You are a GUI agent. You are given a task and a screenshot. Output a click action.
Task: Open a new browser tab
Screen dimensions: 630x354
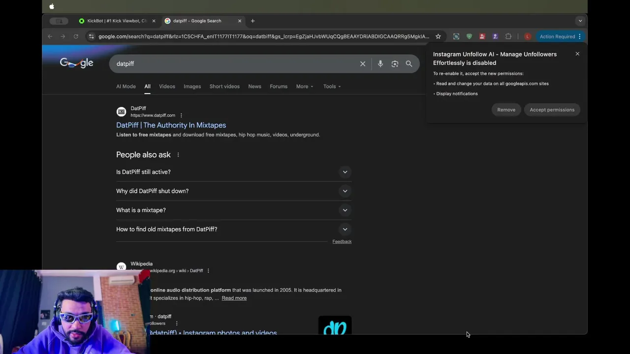coord(252,21)
